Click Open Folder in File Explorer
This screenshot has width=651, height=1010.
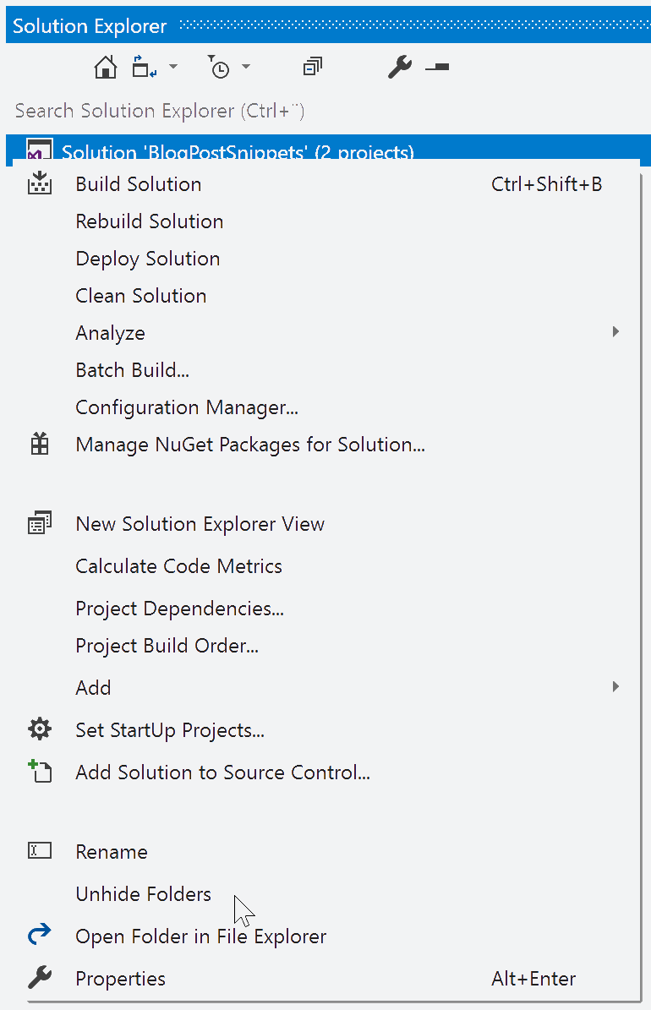tap(201, 936)
